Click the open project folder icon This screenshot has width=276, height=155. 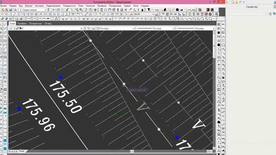click(x=6, y=10)
